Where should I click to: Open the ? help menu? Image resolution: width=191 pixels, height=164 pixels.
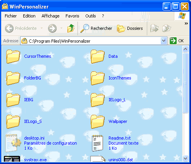click(x=103, y=16)
